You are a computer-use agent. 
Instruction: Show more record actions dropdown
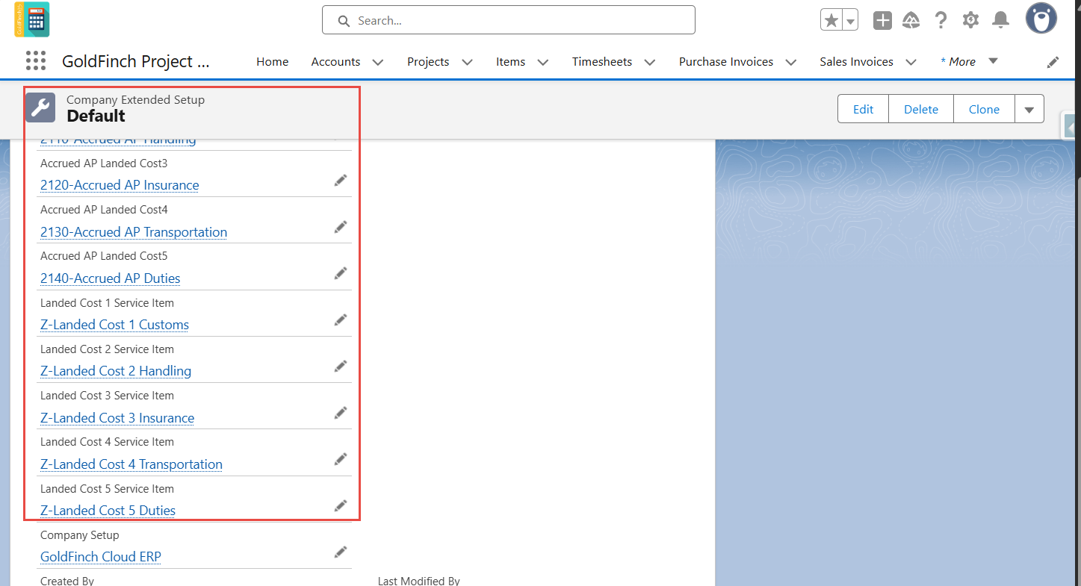pyautogui.click(x=1029, y=109)
